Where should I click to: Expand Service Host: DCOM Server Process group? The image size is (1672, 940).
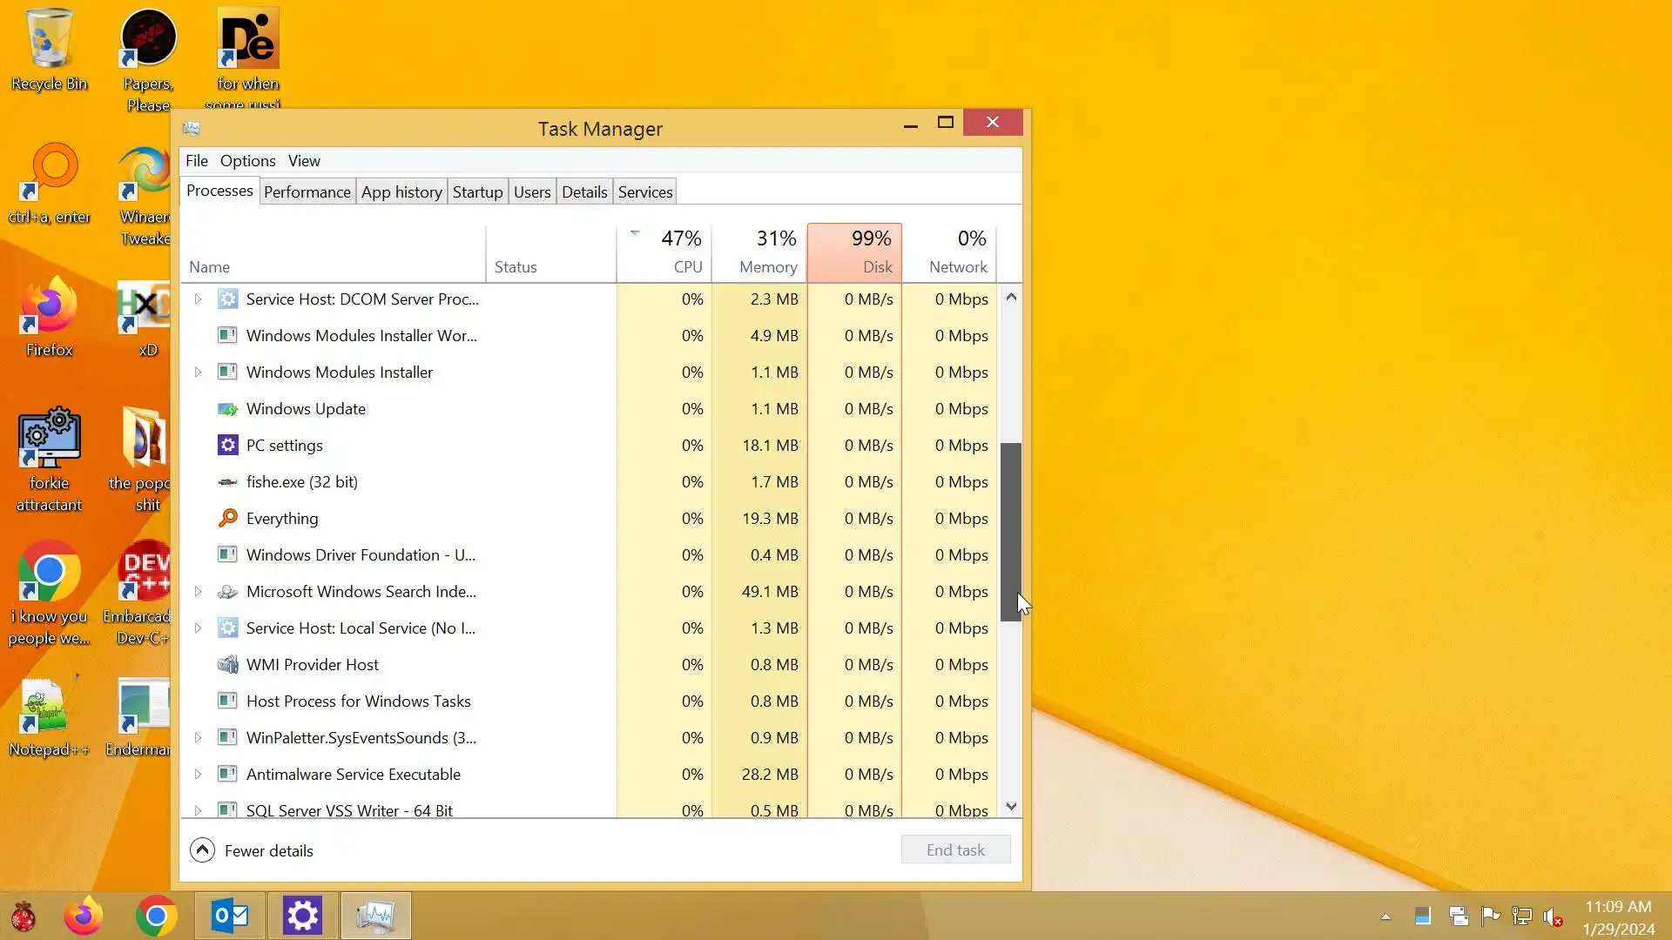click(198, 299)
